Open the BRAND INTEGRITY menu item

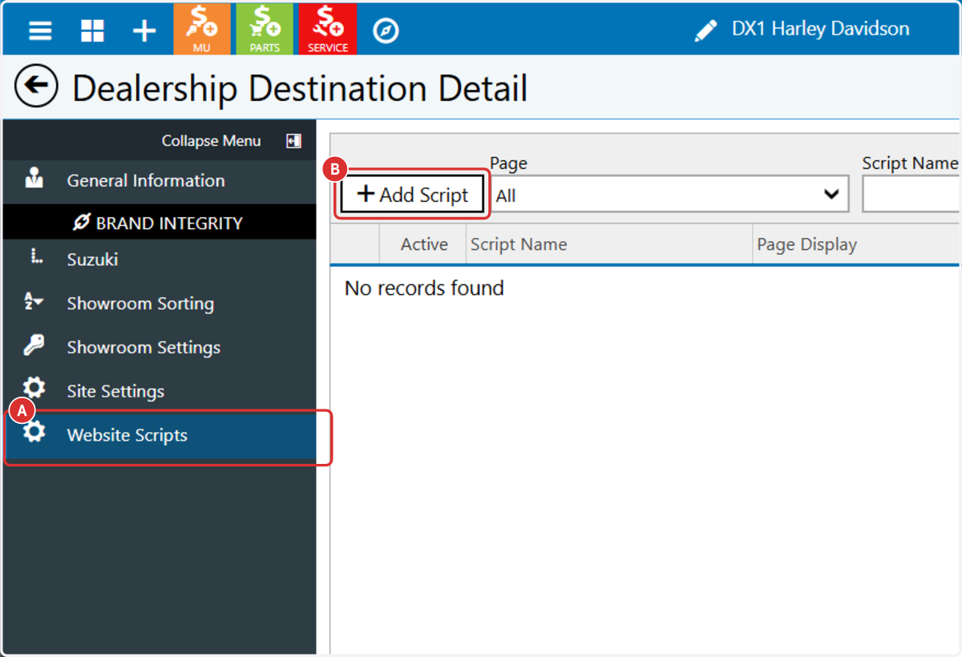coord(160,222)
